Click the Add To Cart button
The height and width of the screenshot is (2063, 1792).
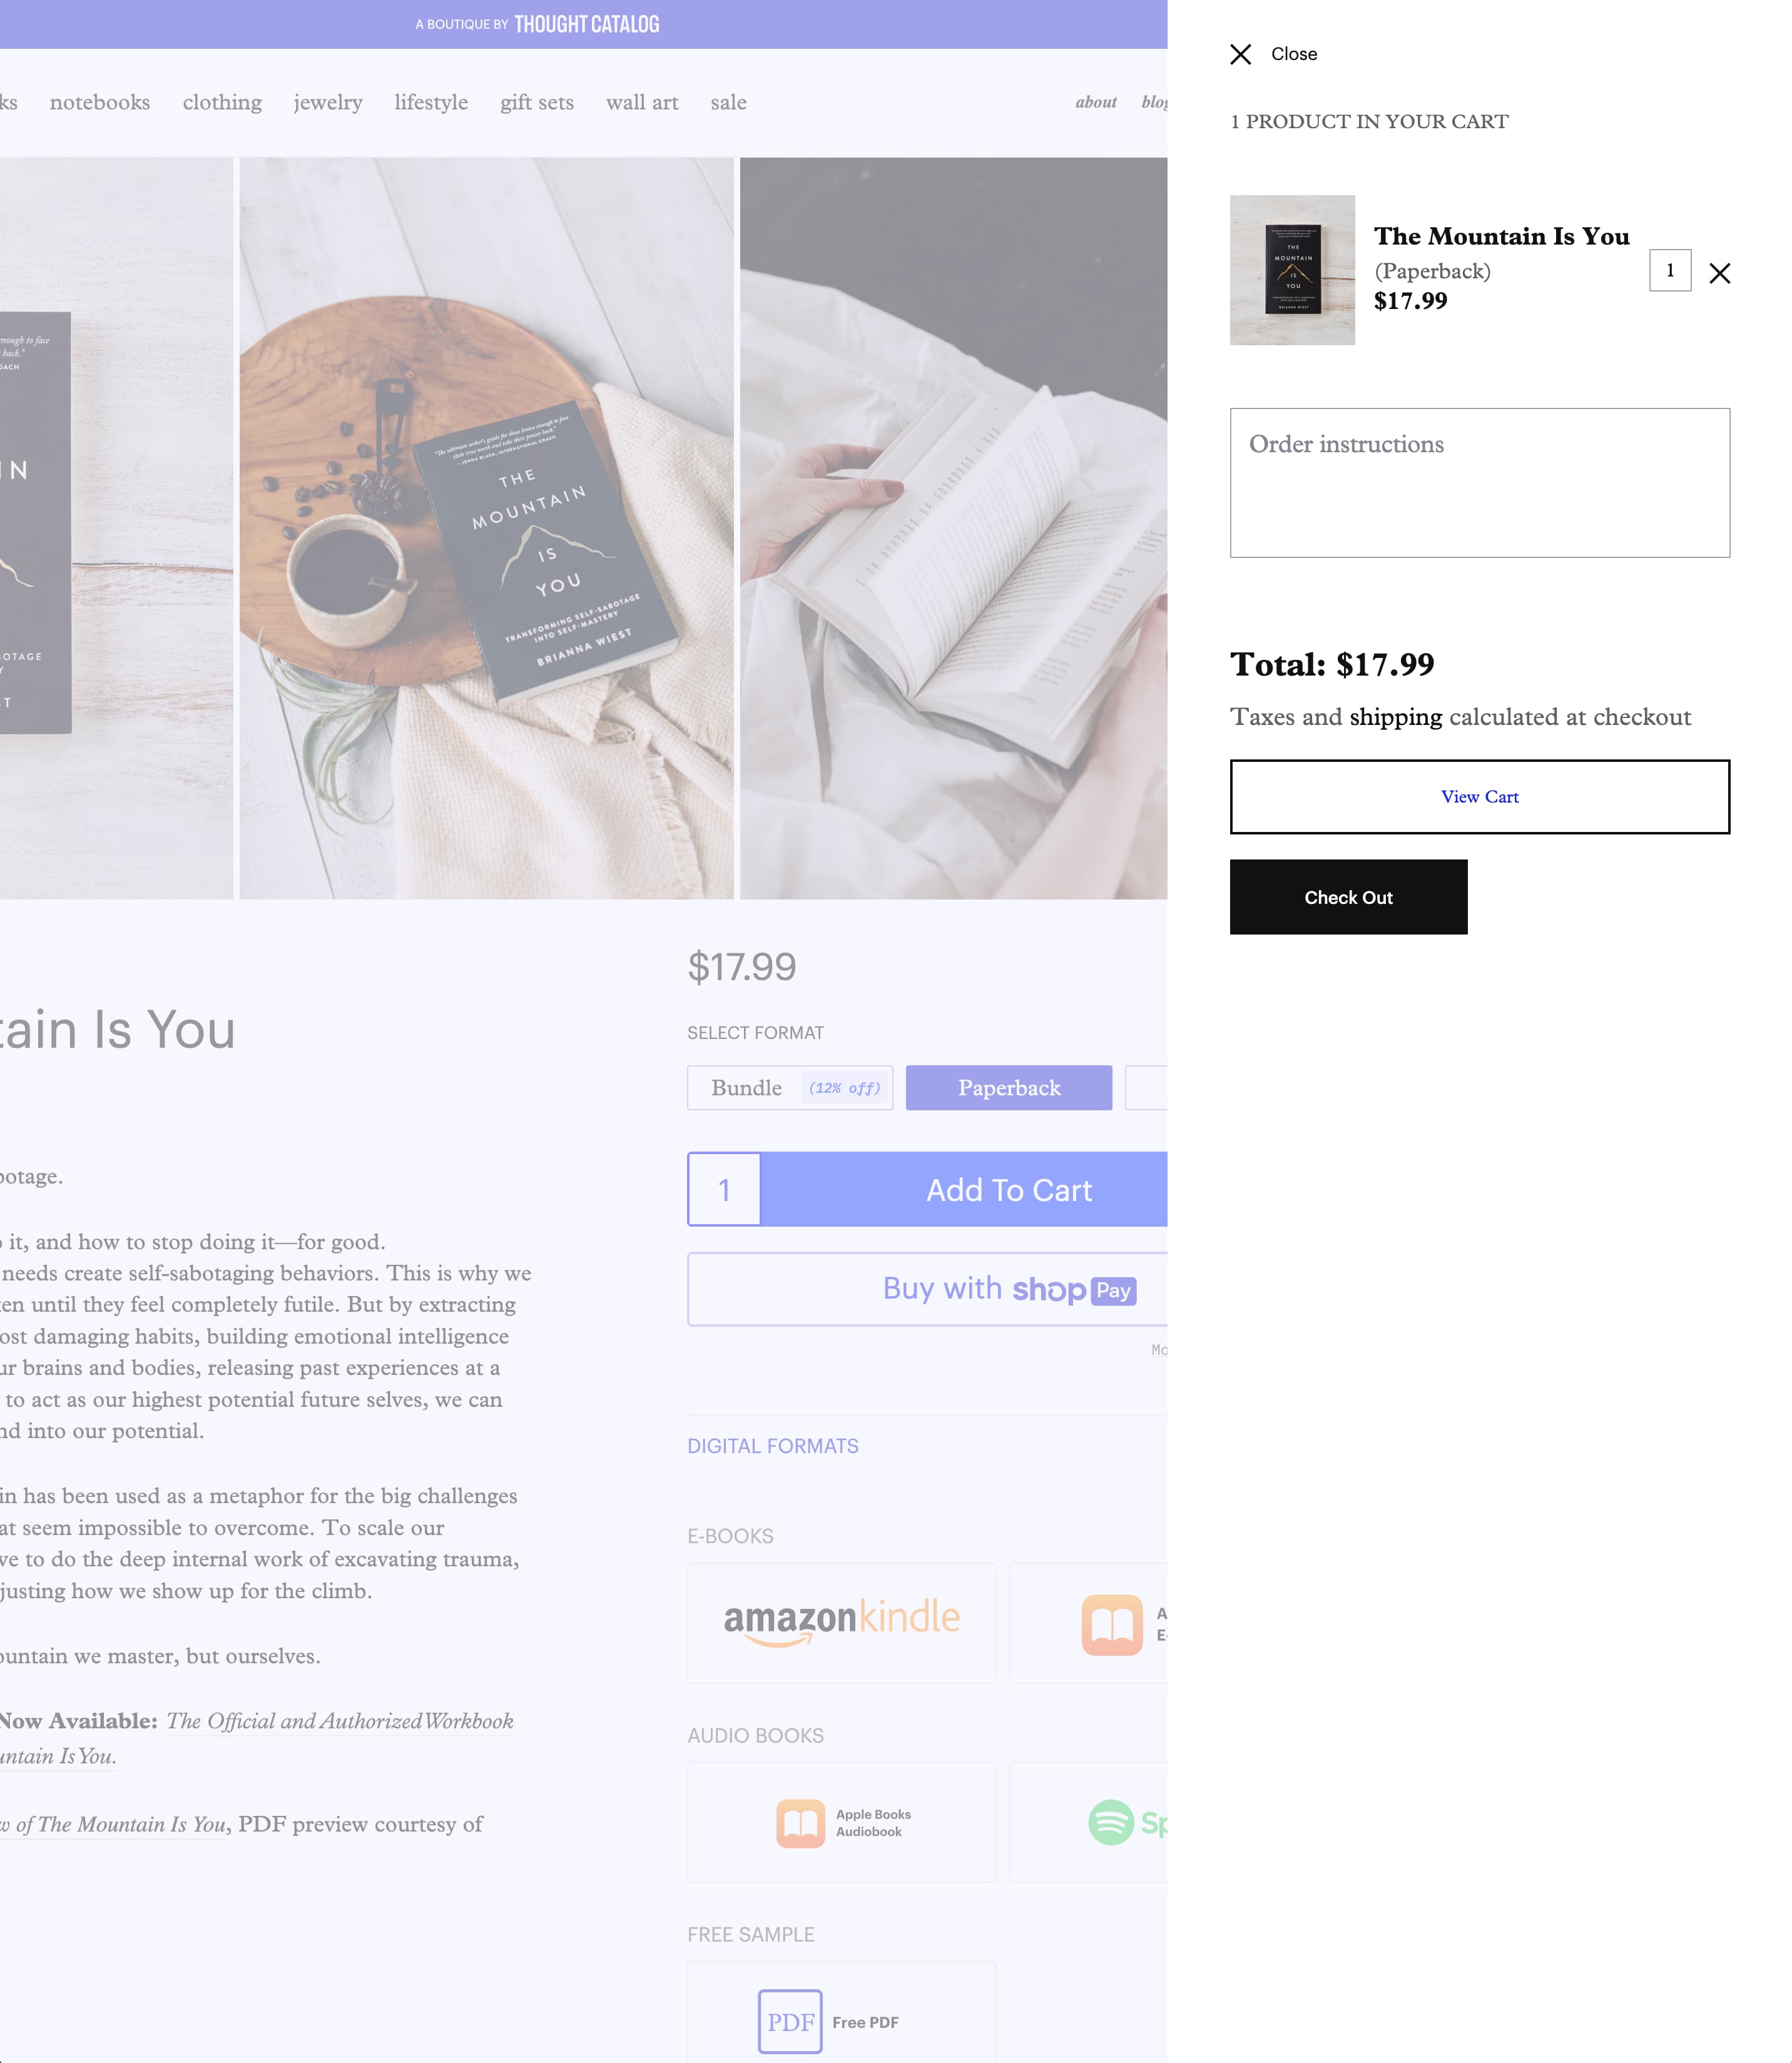pyautogui.click(x=1008, y=1189)
